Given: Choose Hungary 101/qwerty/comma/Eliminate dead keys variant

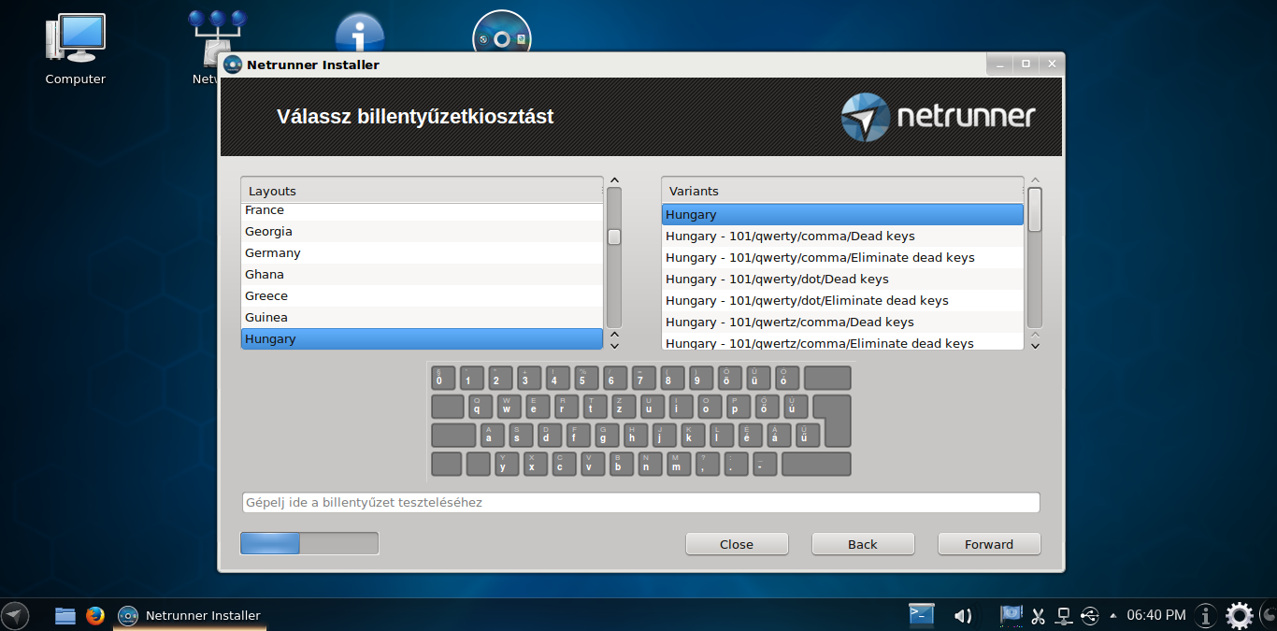Looking at the screenshot, I should (842, 257).
